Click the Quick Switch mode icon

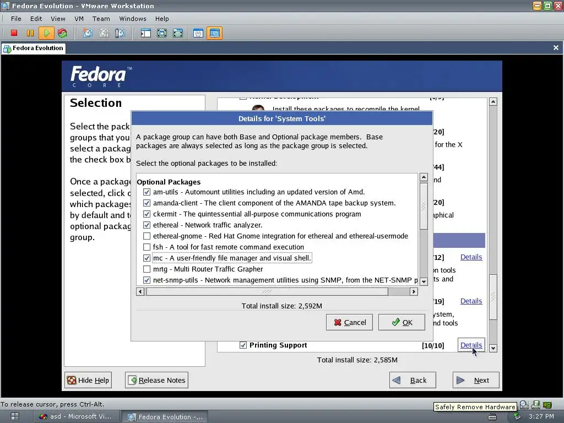pos(178,33)
